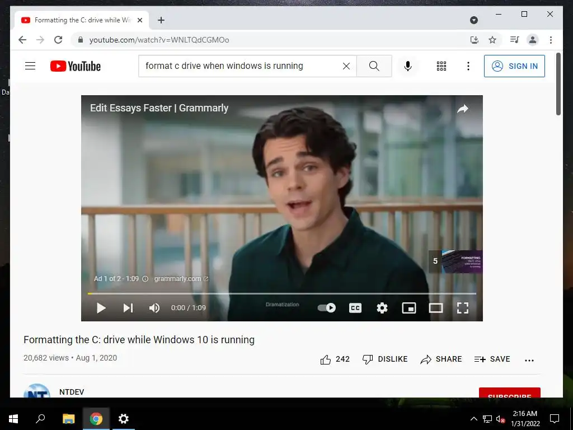573x430 pixels.
Task: Open Chrome media control icon
Action: (515, 40)
